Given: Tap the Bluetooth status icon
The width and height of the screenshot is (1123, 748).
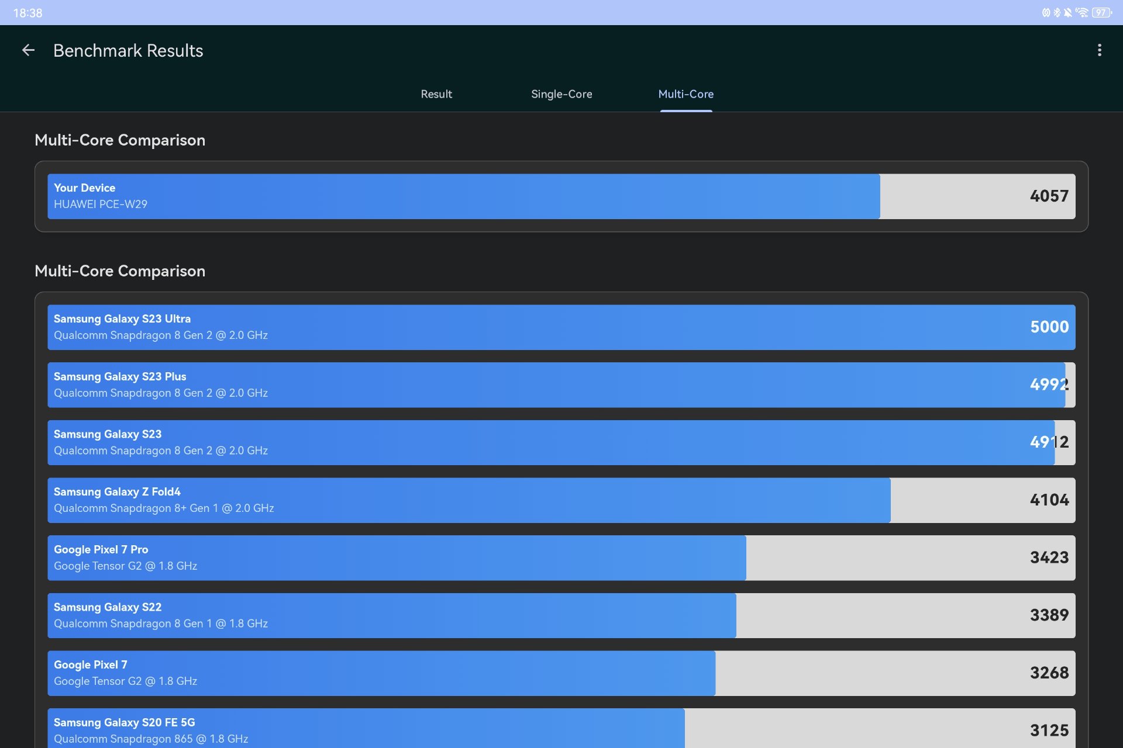Looking at the screenshot, I should 1057,12.
